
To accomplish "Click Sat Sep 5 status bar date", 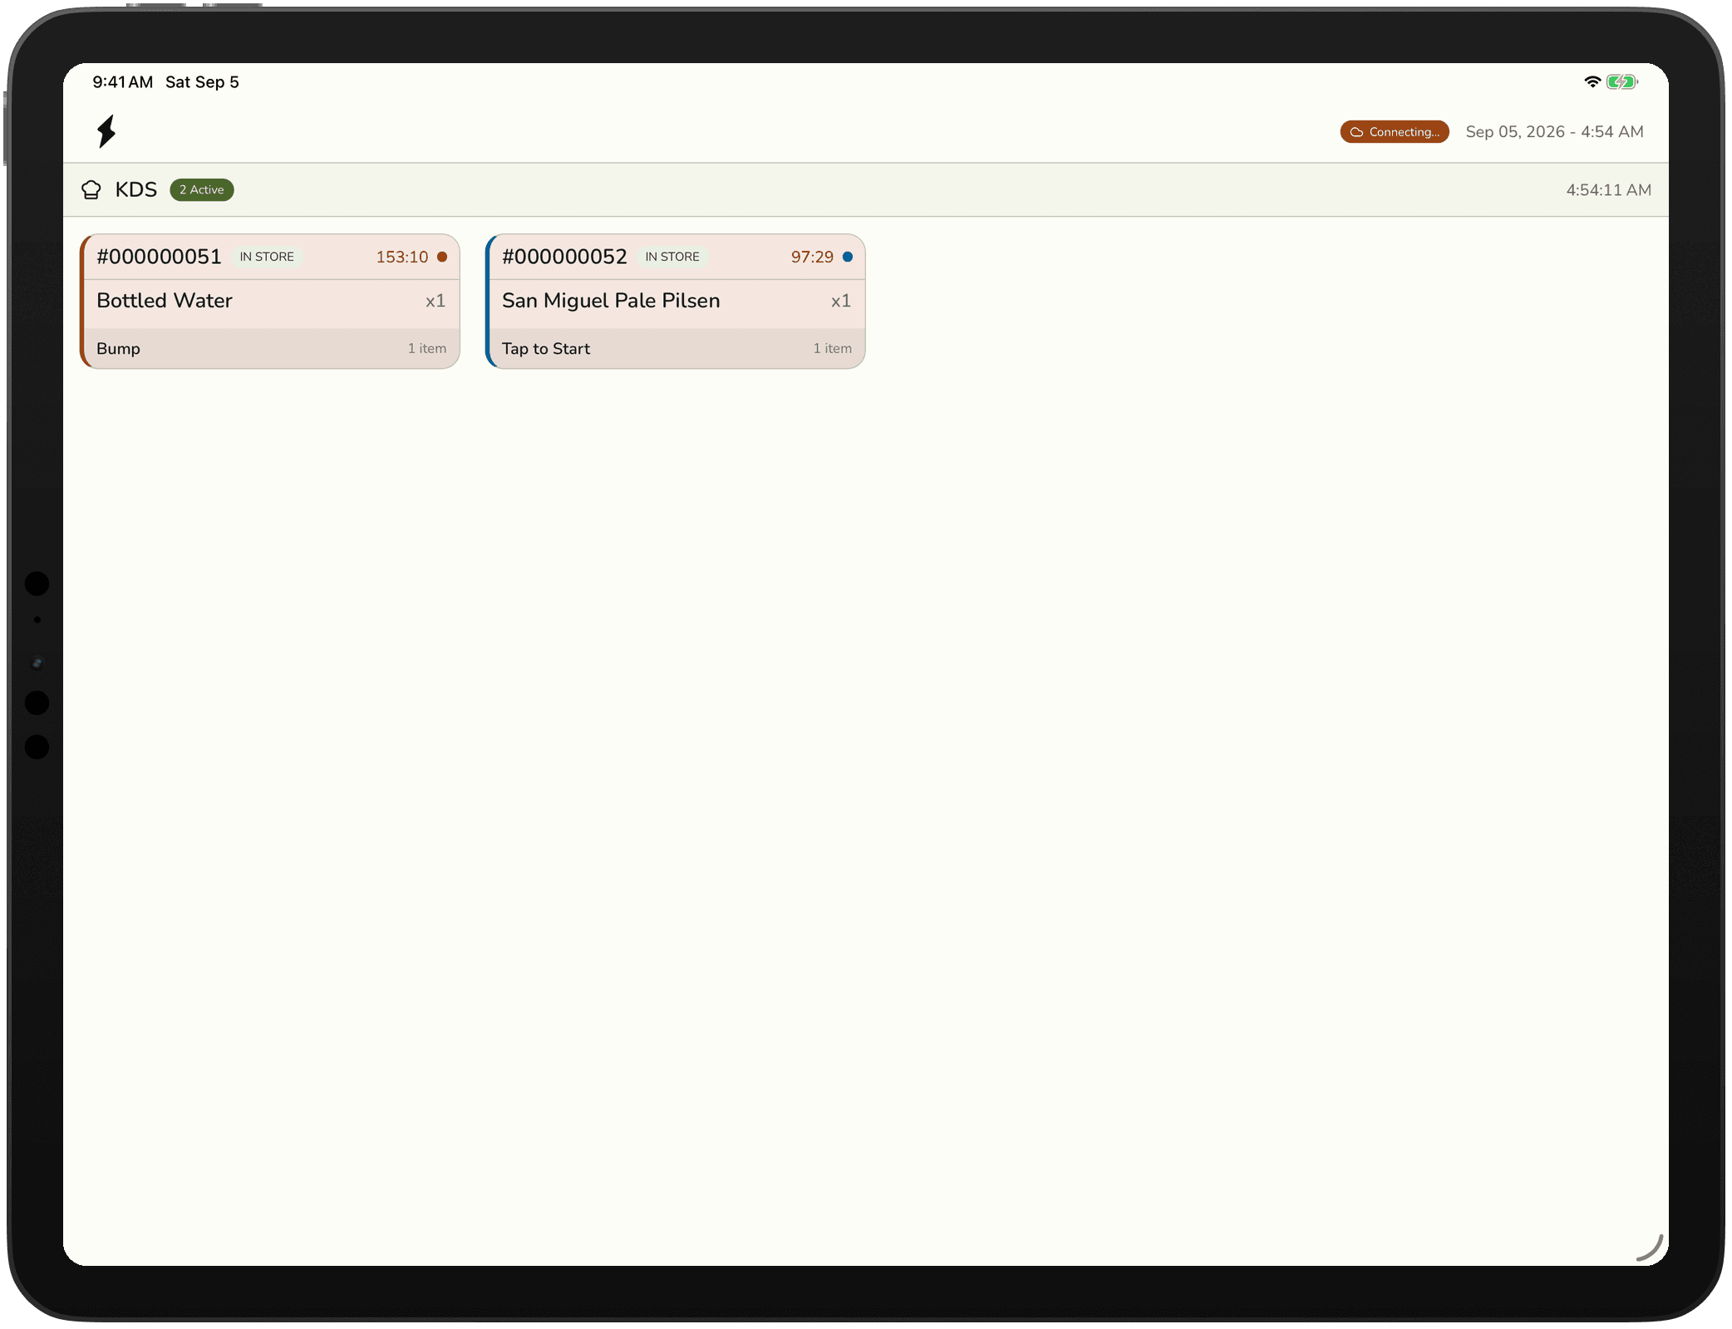I will [202, 82].
